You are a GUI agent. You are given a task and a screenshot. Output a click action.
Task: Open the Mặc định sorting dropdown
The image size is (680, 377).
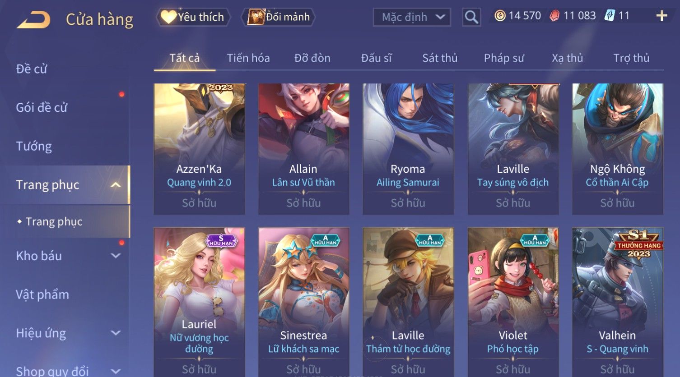tap(412, 18)
